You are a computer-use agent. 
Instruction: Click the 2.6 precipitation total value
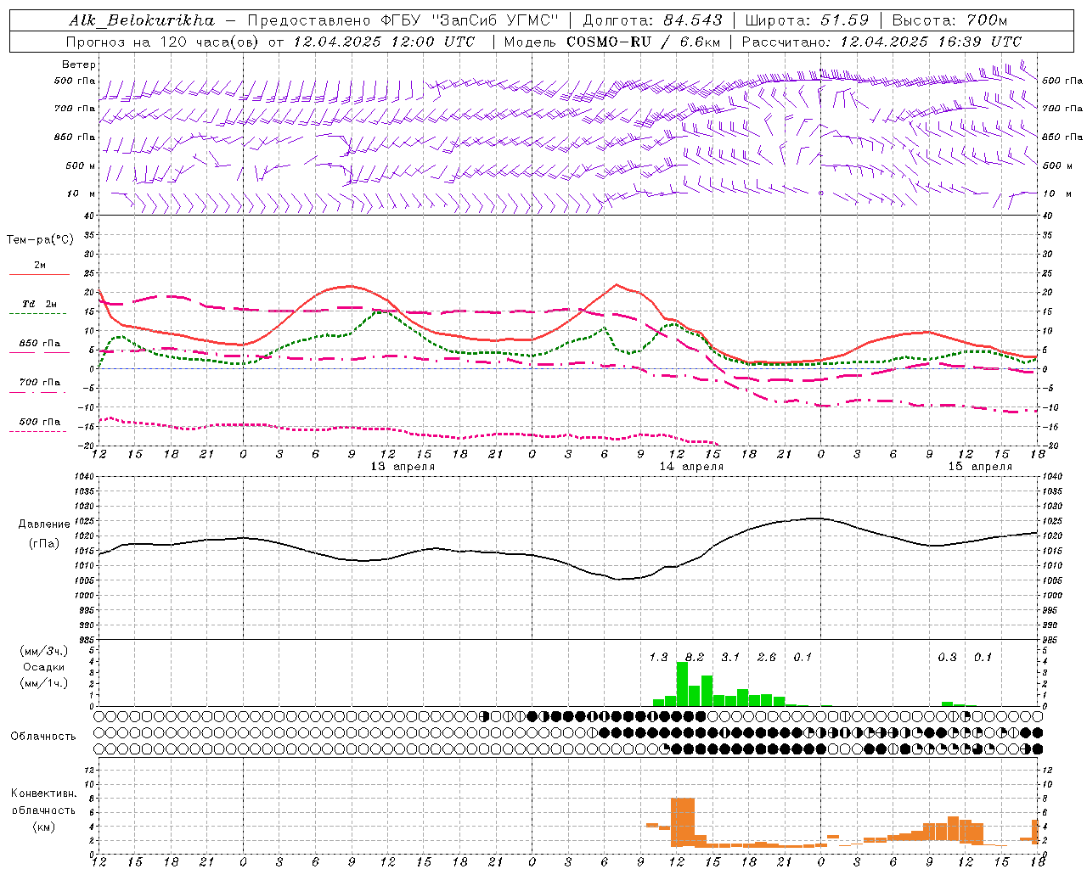pos(767,657)
